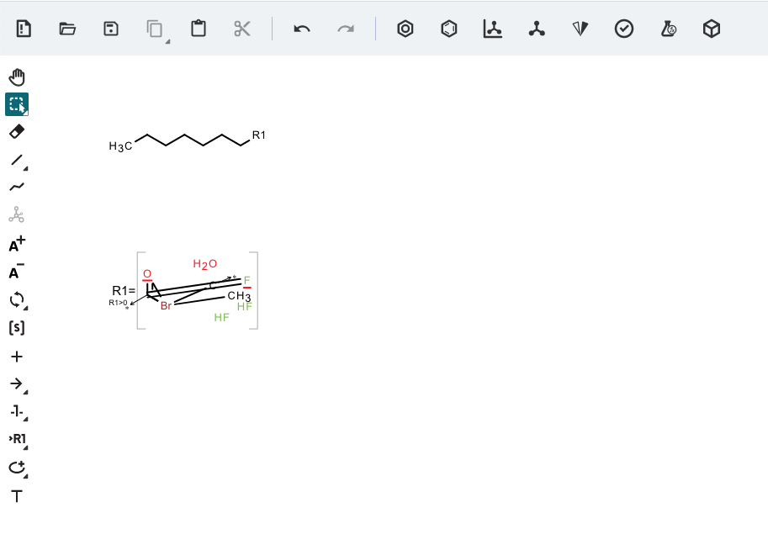Click the Calculated values flask icon

coord(668,29)
